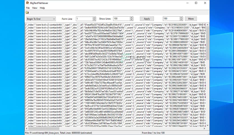Click the More lines count input field
This screenshot has height=135, width=234.
coord(171,19)
